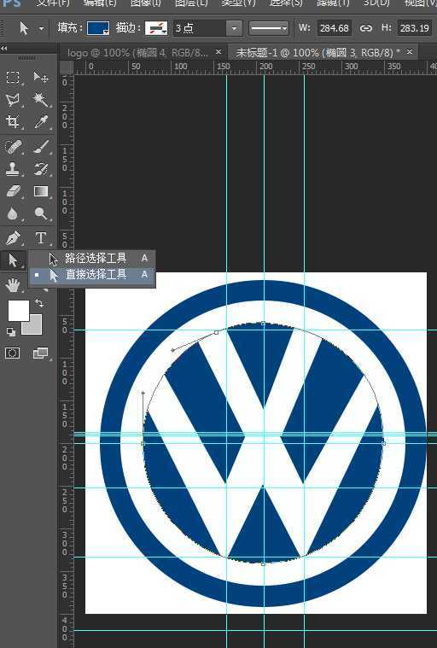Select the Polygonal Lasso tool
437x648 pixels.
pos(13,100)
